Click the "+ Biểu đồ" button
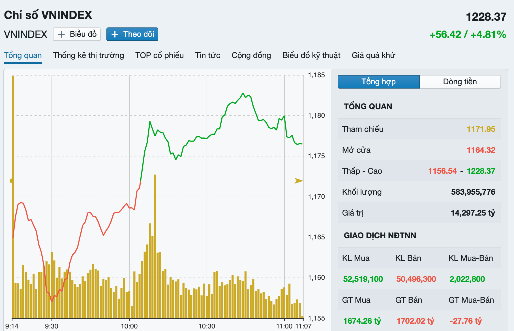Viewport: 514px width, 331px height. 77,34
